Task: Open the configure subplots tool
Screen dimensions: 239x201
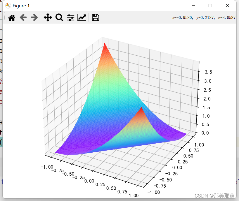Action: click(x=70, y=17)
